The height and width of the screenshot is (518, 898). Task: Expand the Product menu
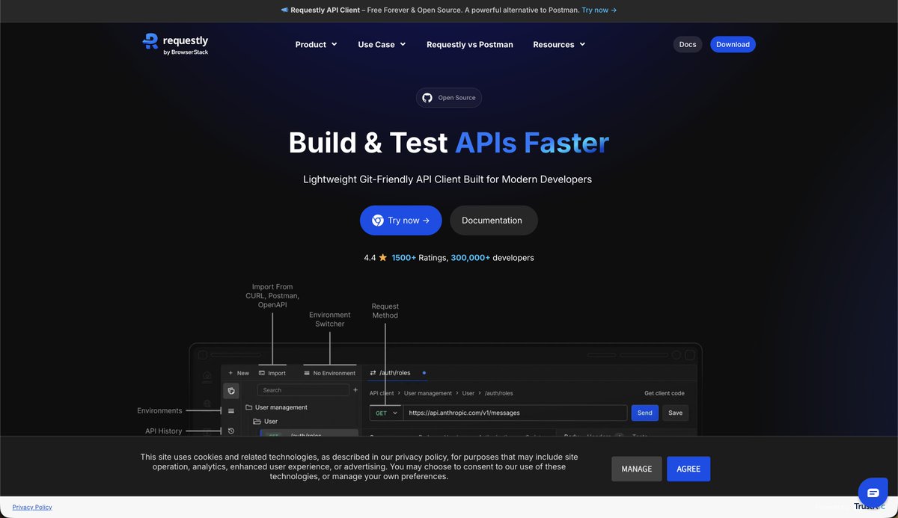316,44
